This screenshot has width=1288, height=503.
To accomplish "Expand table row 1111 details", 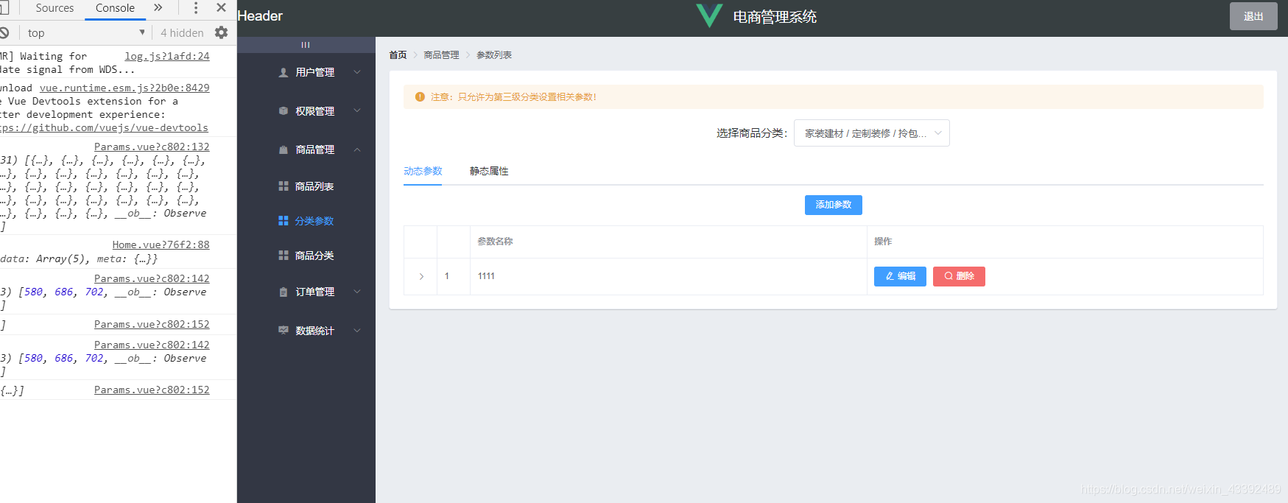I will point(421,276).
